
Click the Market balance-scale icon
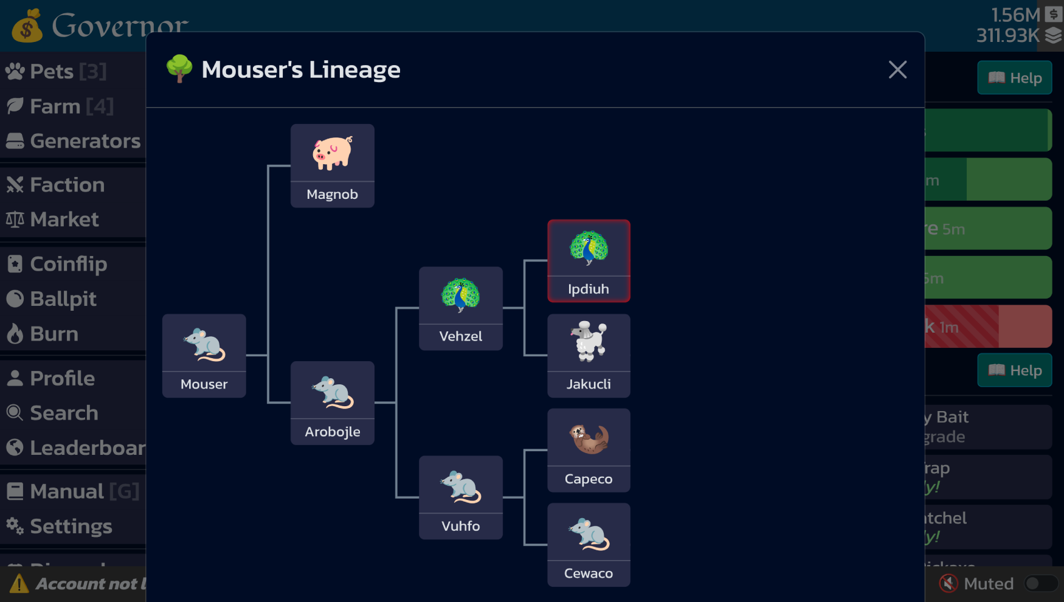(15, 220)
